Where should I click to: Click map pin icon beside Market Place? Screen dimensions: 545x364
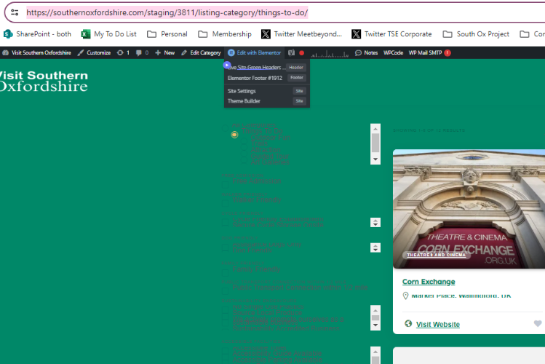[405, 296]
